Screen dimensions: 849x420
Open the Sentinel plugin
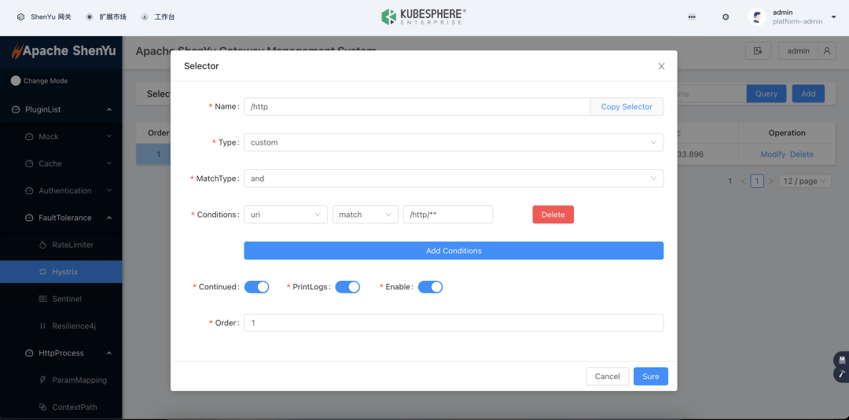pyautogui.click(x=61, y=299)
